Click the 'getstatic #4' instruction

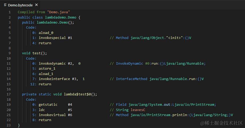55,105
